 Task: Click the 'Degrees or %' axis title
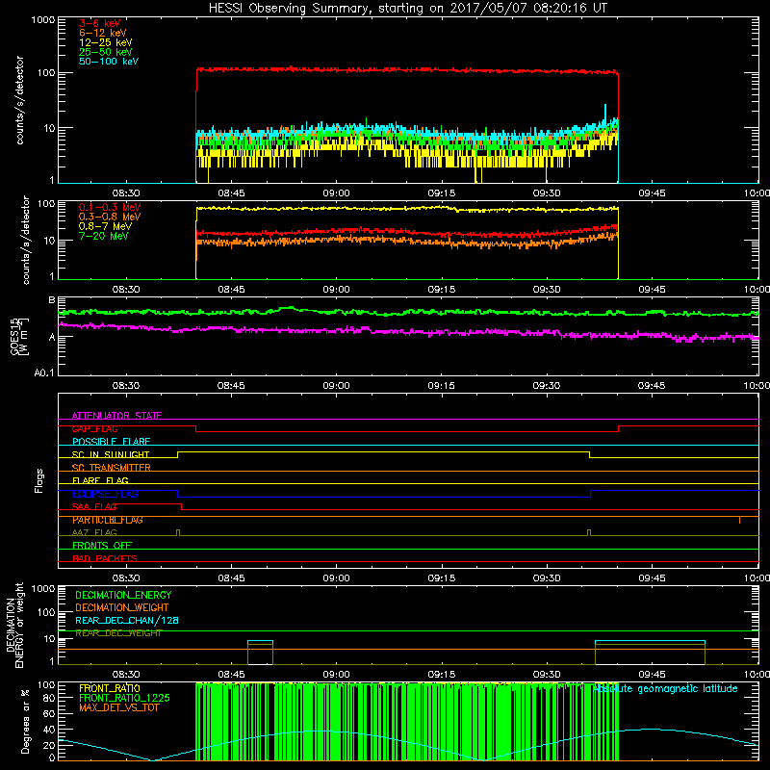[25, 721]
